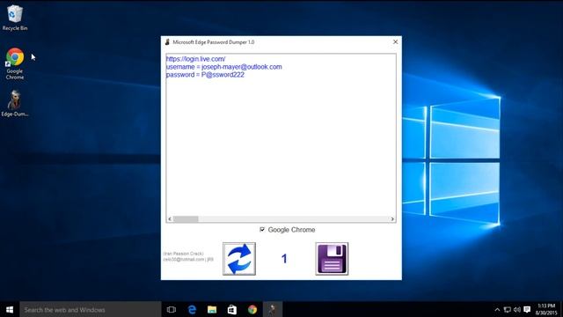Open Task View from the taskbar
The image size is (563, 317).
[172, 309]
